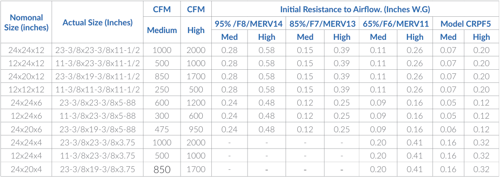Viewport: 501px width, 178px height.
Task: Select the Actual Size (Inches) header
Action: (97, 22)
